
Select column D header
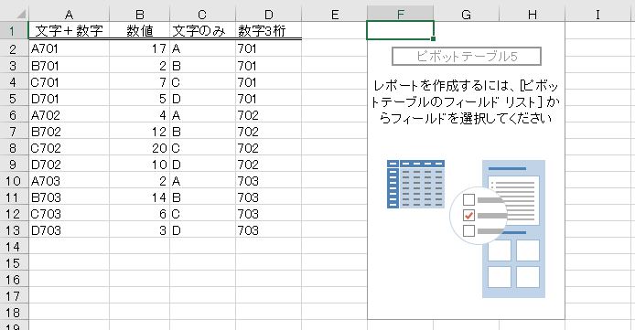(x=268, y=15)
